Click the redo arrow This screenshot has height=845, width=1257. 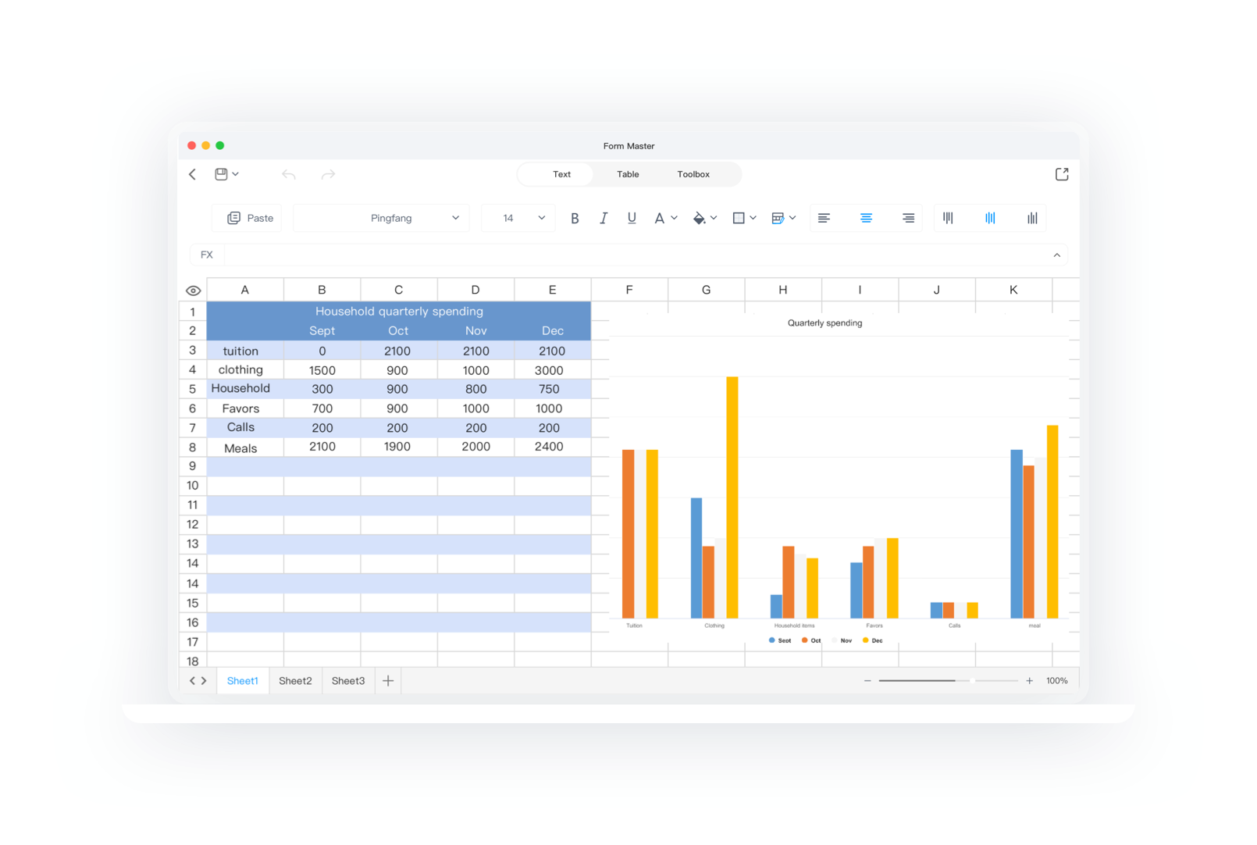[x=328, y=174]
